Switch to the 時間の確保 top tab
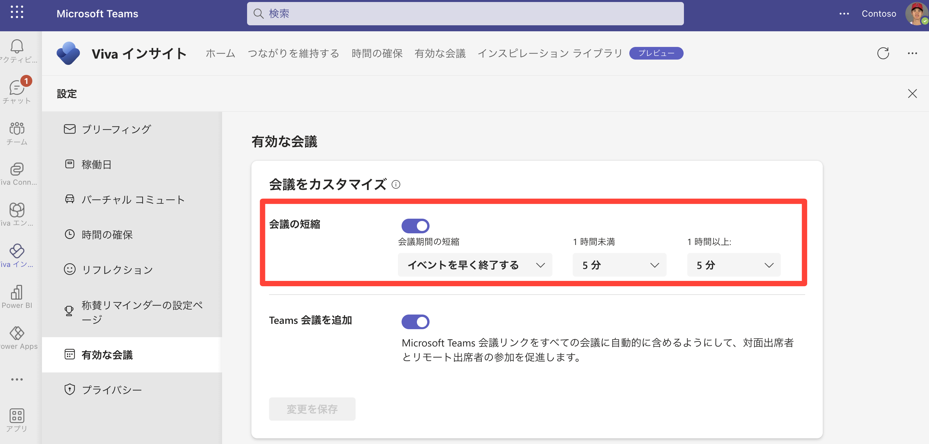929x444 pixels. point(377,53)
